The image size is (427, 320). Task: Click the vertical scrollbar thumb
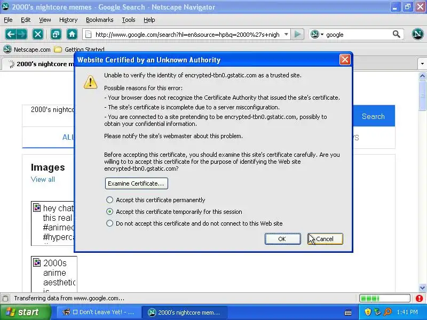coord(422,95)
